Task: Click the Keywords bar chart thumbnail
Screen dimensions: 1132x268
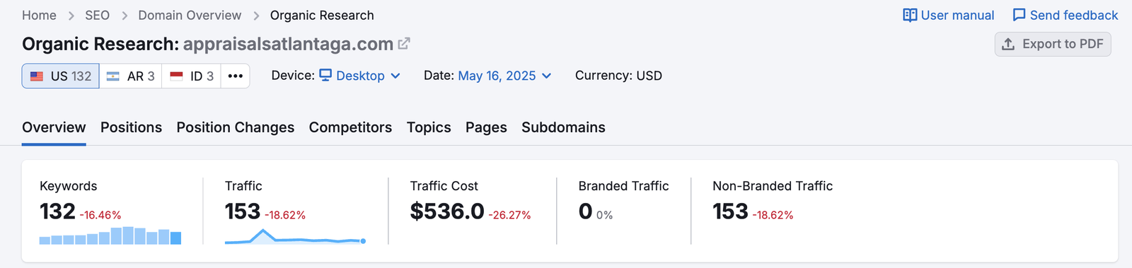Action: [110, 235]
